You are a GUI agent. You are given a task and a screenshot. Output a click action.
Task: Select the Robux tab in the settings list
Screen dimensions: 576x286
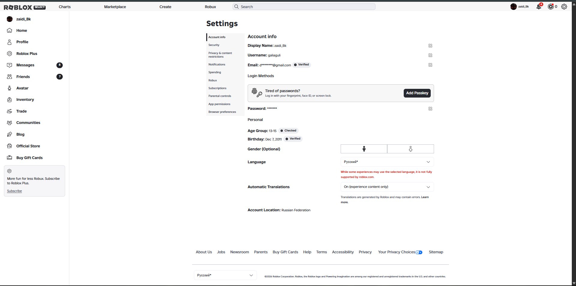click(x=225, y=80)
